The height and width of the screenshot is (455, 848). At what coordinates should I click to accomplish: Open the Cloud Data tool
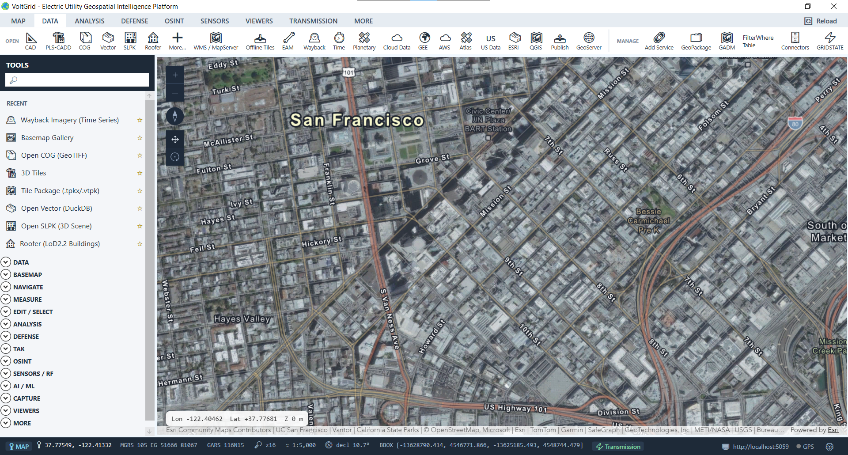tap(397, 41)
